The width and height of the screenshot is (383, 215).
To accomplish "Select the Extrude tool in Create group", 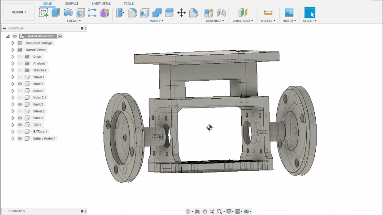I will [x=56, y=13].
